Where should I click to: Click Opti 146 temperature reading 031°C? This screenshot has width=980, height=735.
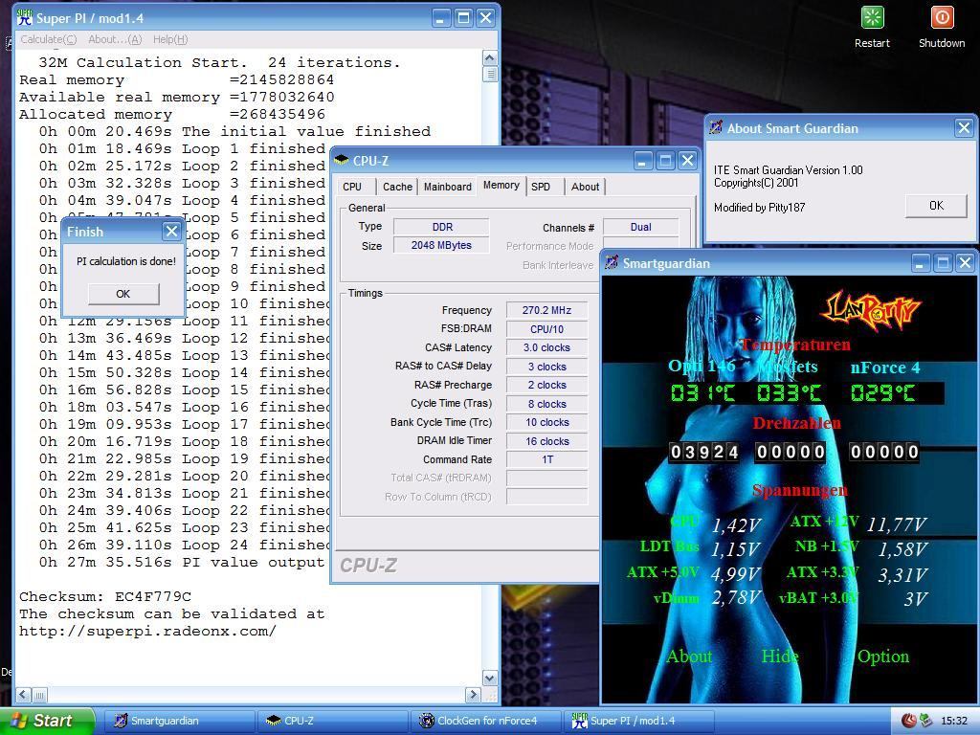pyautogui.click(x=702, y=393)
